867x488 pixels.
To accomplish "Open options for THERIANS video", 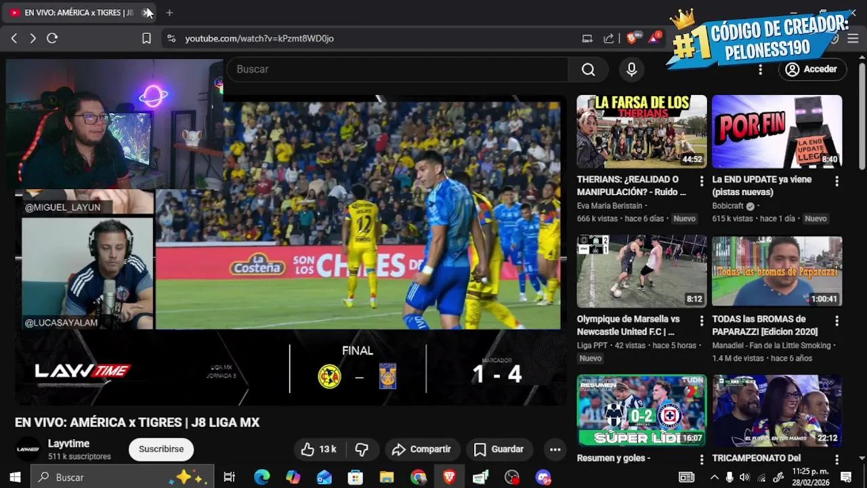I will click(x=701, y=181).
